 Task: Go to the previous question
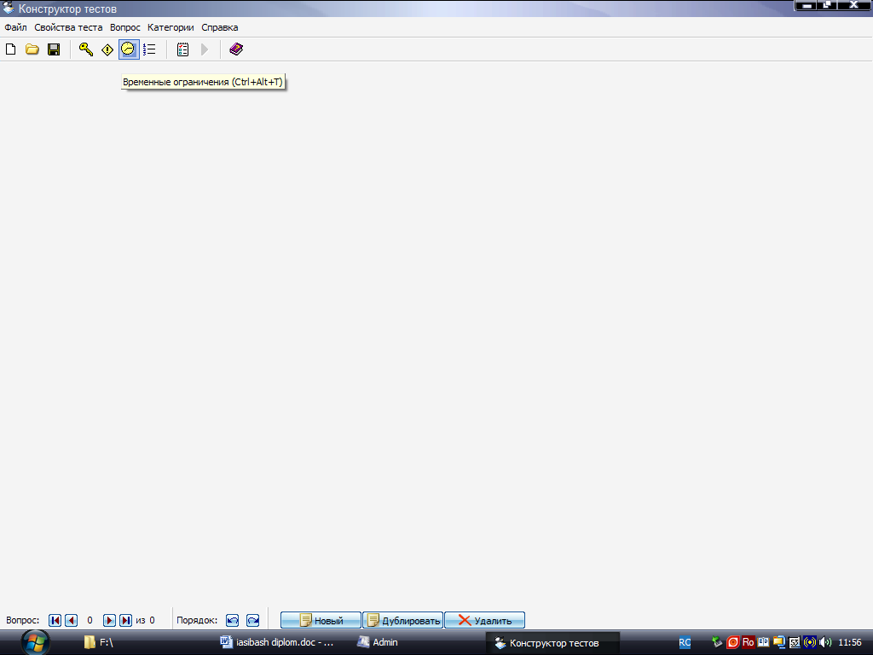72,620
